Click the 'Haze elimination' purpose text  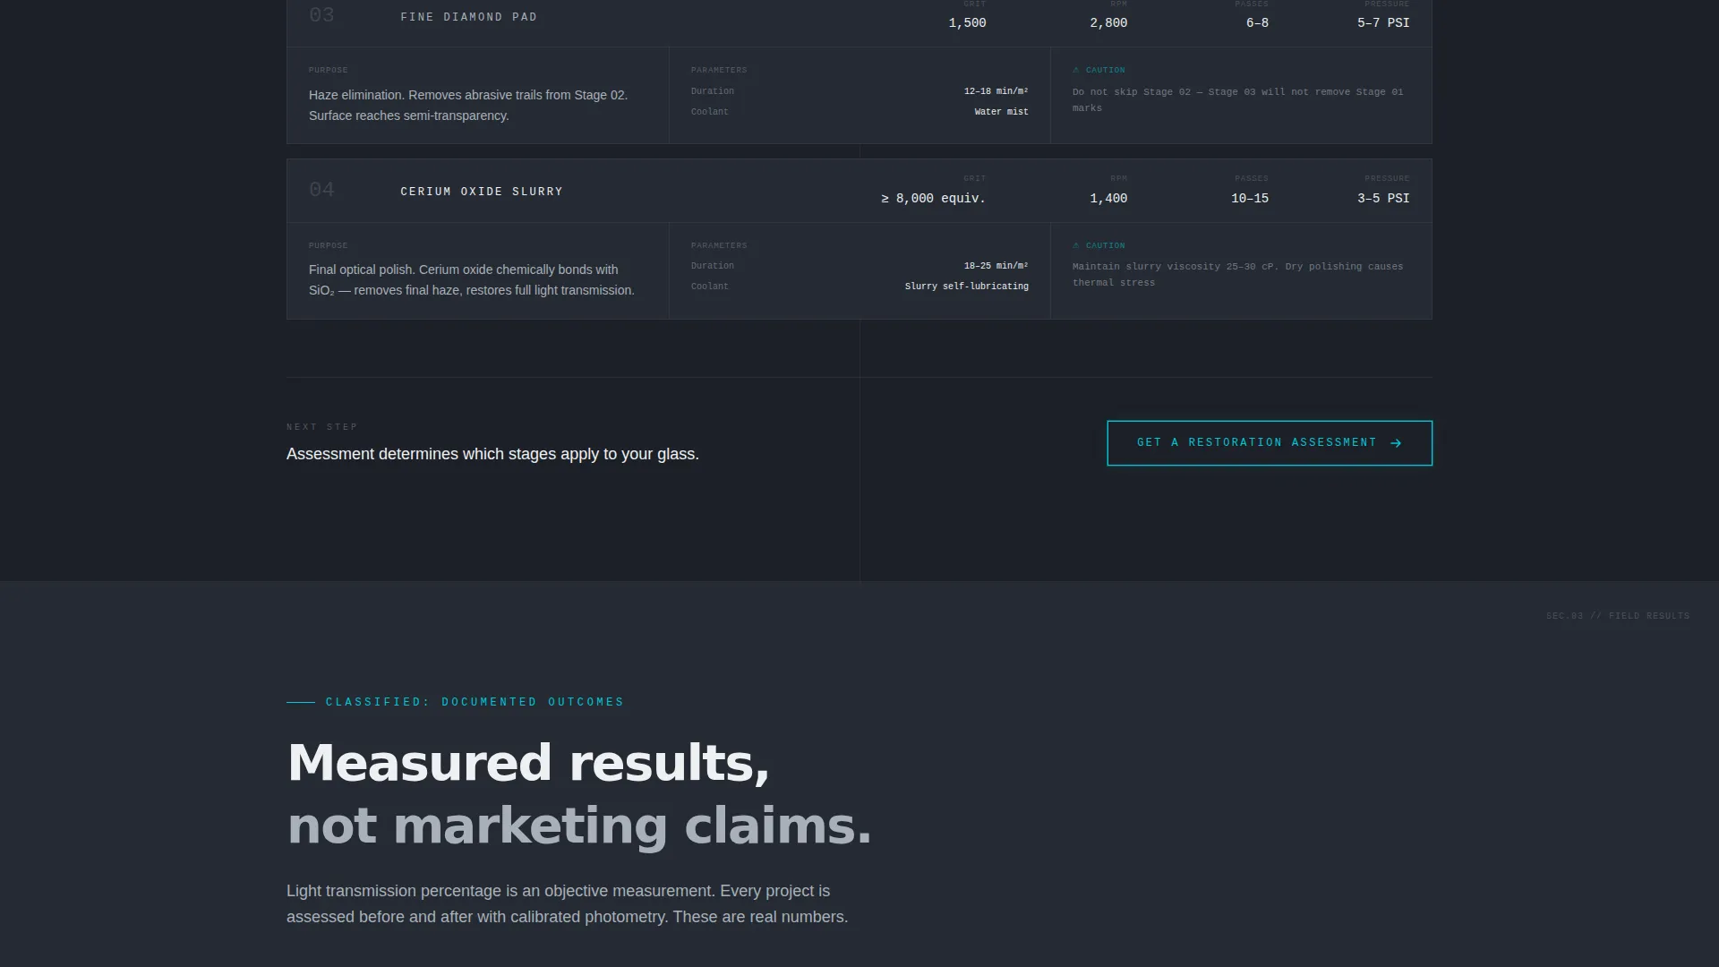tap(468, 106)
